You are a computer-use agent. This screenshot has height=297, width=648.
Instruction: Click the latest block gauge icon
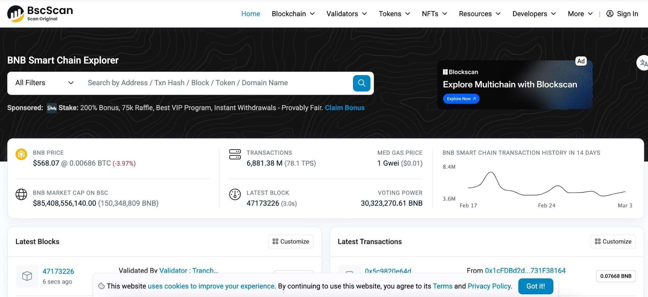(x=235, y=194)
